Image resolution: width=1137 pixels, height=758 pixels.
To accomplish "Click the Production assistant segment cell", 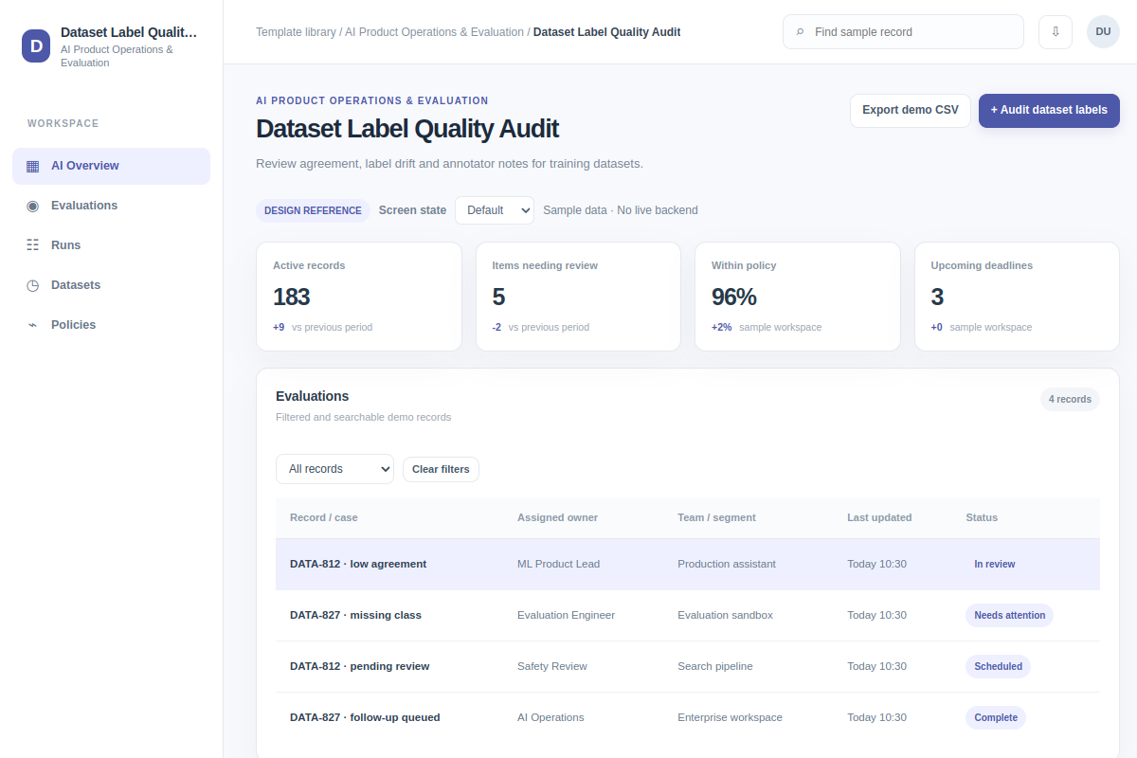I will (727, 564).
